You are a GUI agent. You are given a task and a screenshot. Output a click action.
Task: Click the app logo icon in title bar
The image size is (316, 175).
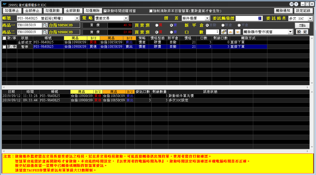pos(4,5)
